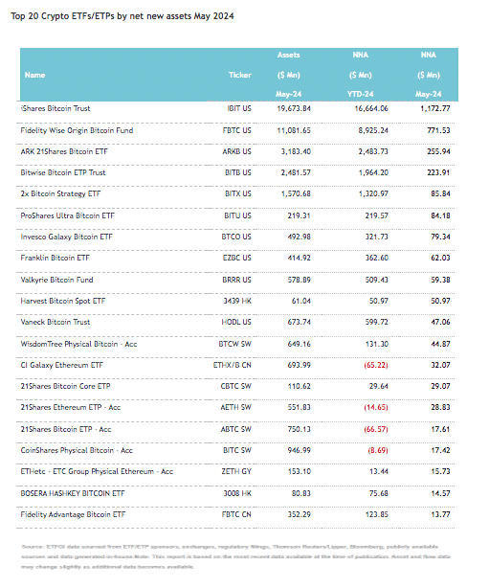The height and width of the screenshot is (588, 489).
Task: Click ticker 'BTCO US'
Action: click(236, 237)
